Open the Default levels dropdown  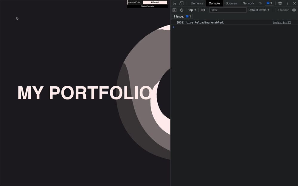(x=259, y=10)
